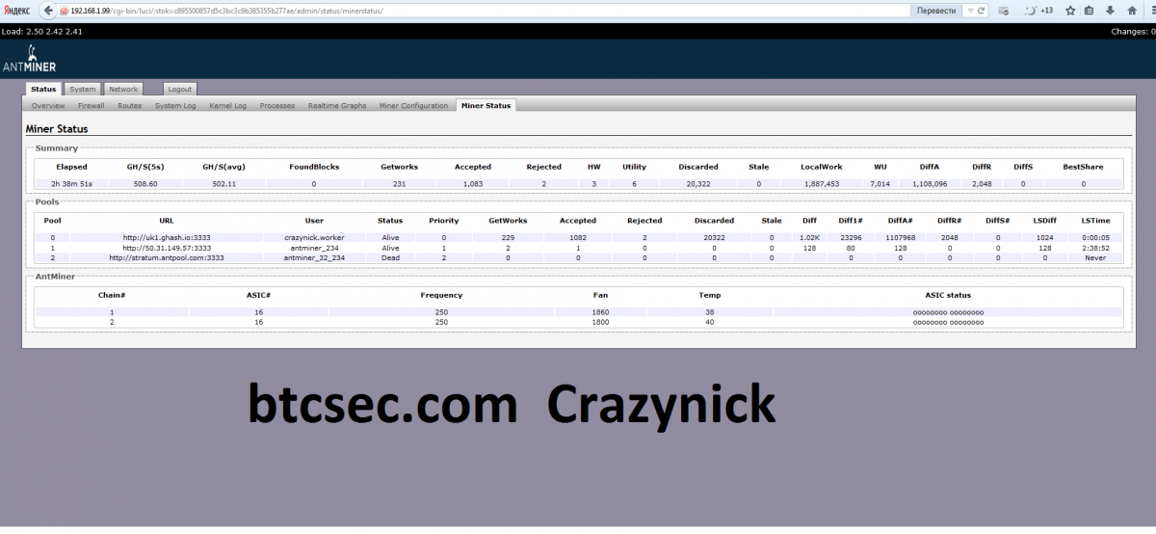Image resolution: width=1156 pixels, height=534 pixels.
Task: Click the Temp value 40
Action: 709,322
